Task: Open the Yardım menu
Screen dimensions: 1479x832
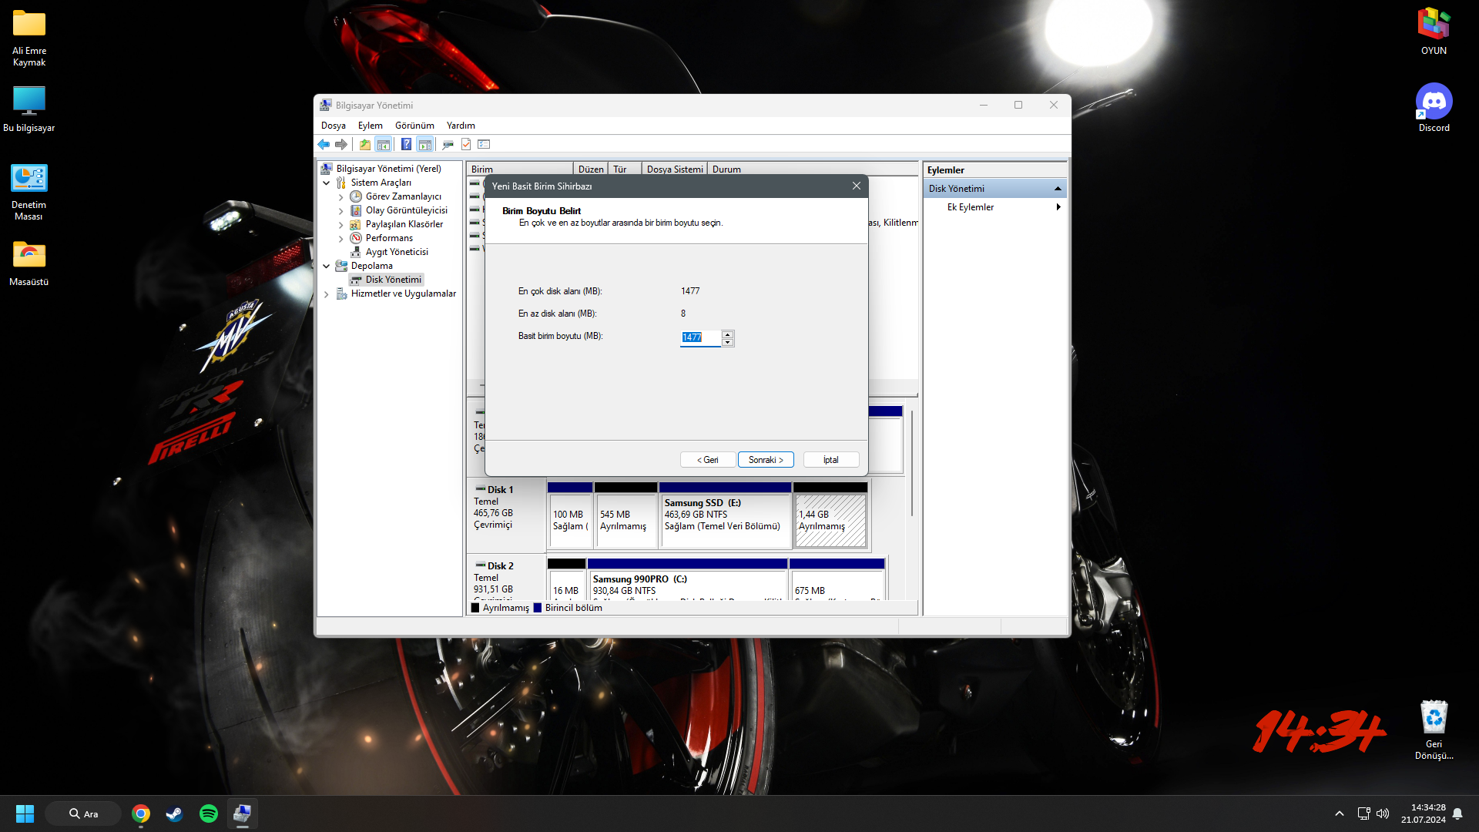Action: [x=461, y=126]
